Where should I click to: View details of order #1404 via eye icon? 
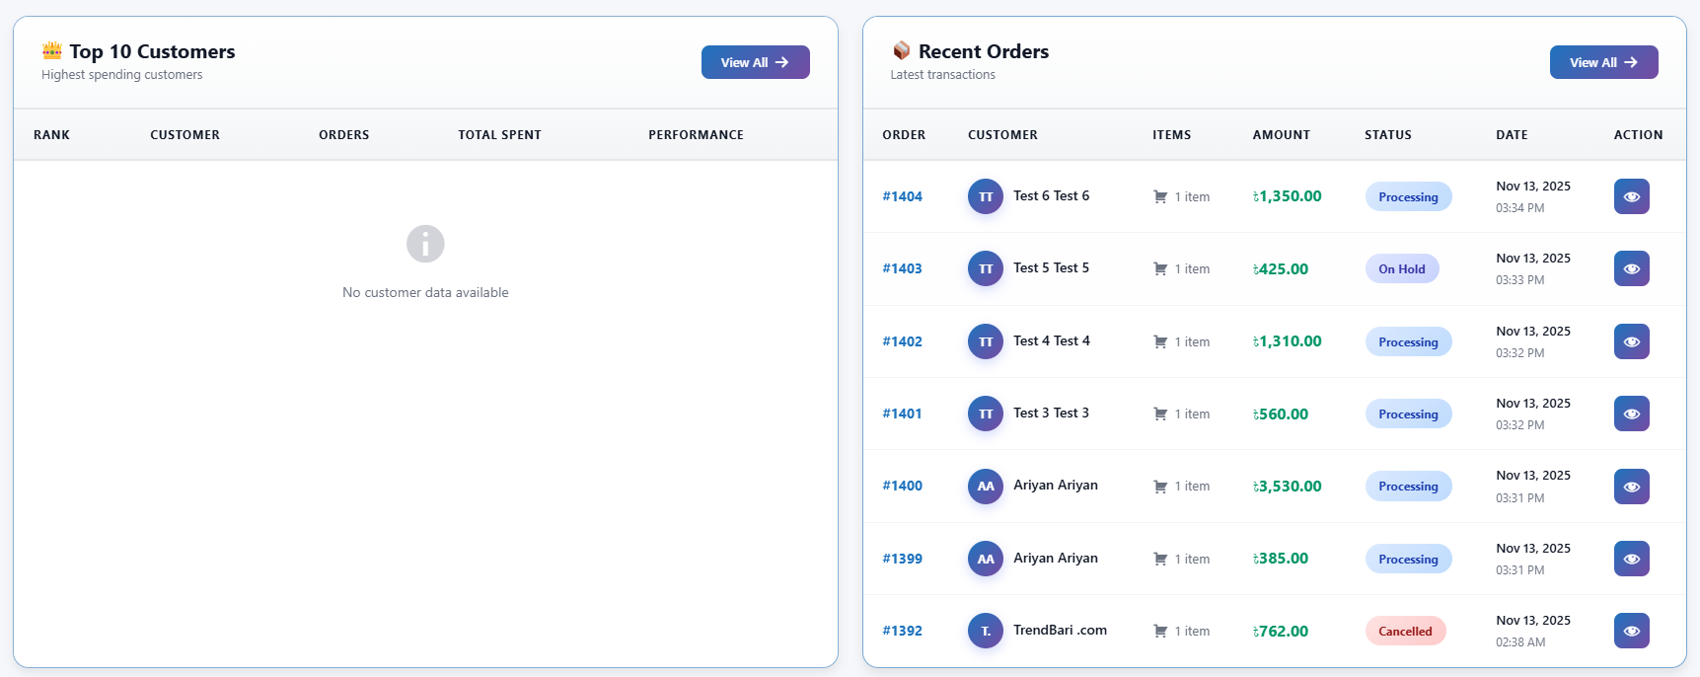[x=1631, y=196]
